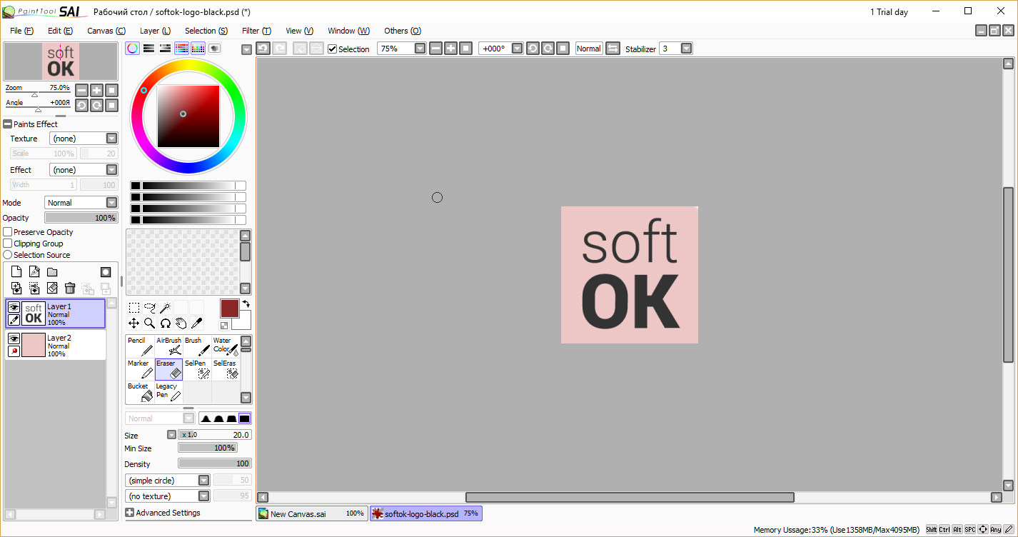Screen dimensions: 1018x537
Task: Select the AirBrush tool
Action: 168,346
